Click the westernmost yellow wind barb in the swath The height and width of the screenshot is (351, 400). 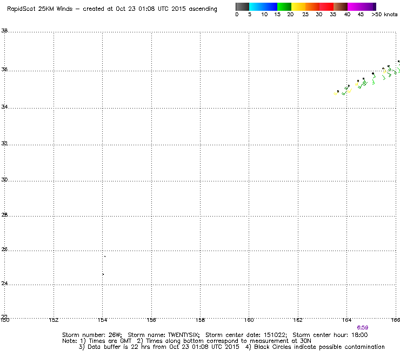click(x=336, y=93)
